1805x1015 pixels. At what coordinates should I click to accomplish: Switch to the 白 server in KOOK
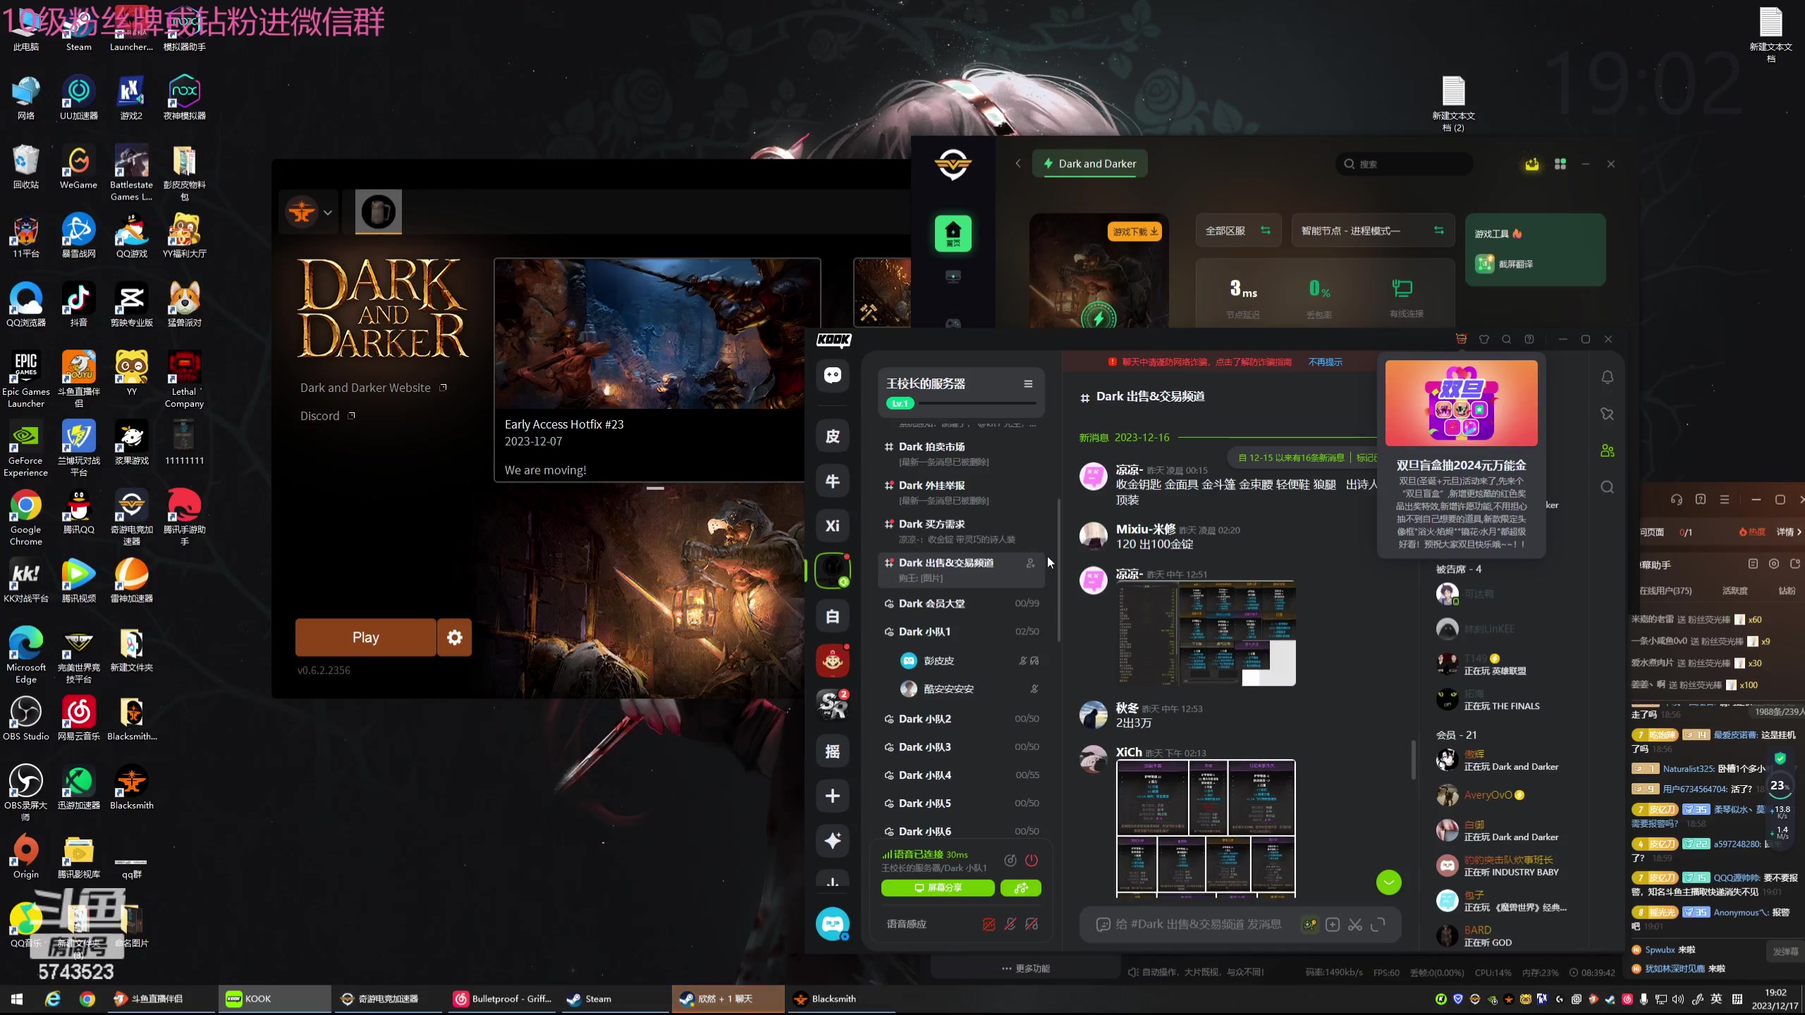click(833, 617)
